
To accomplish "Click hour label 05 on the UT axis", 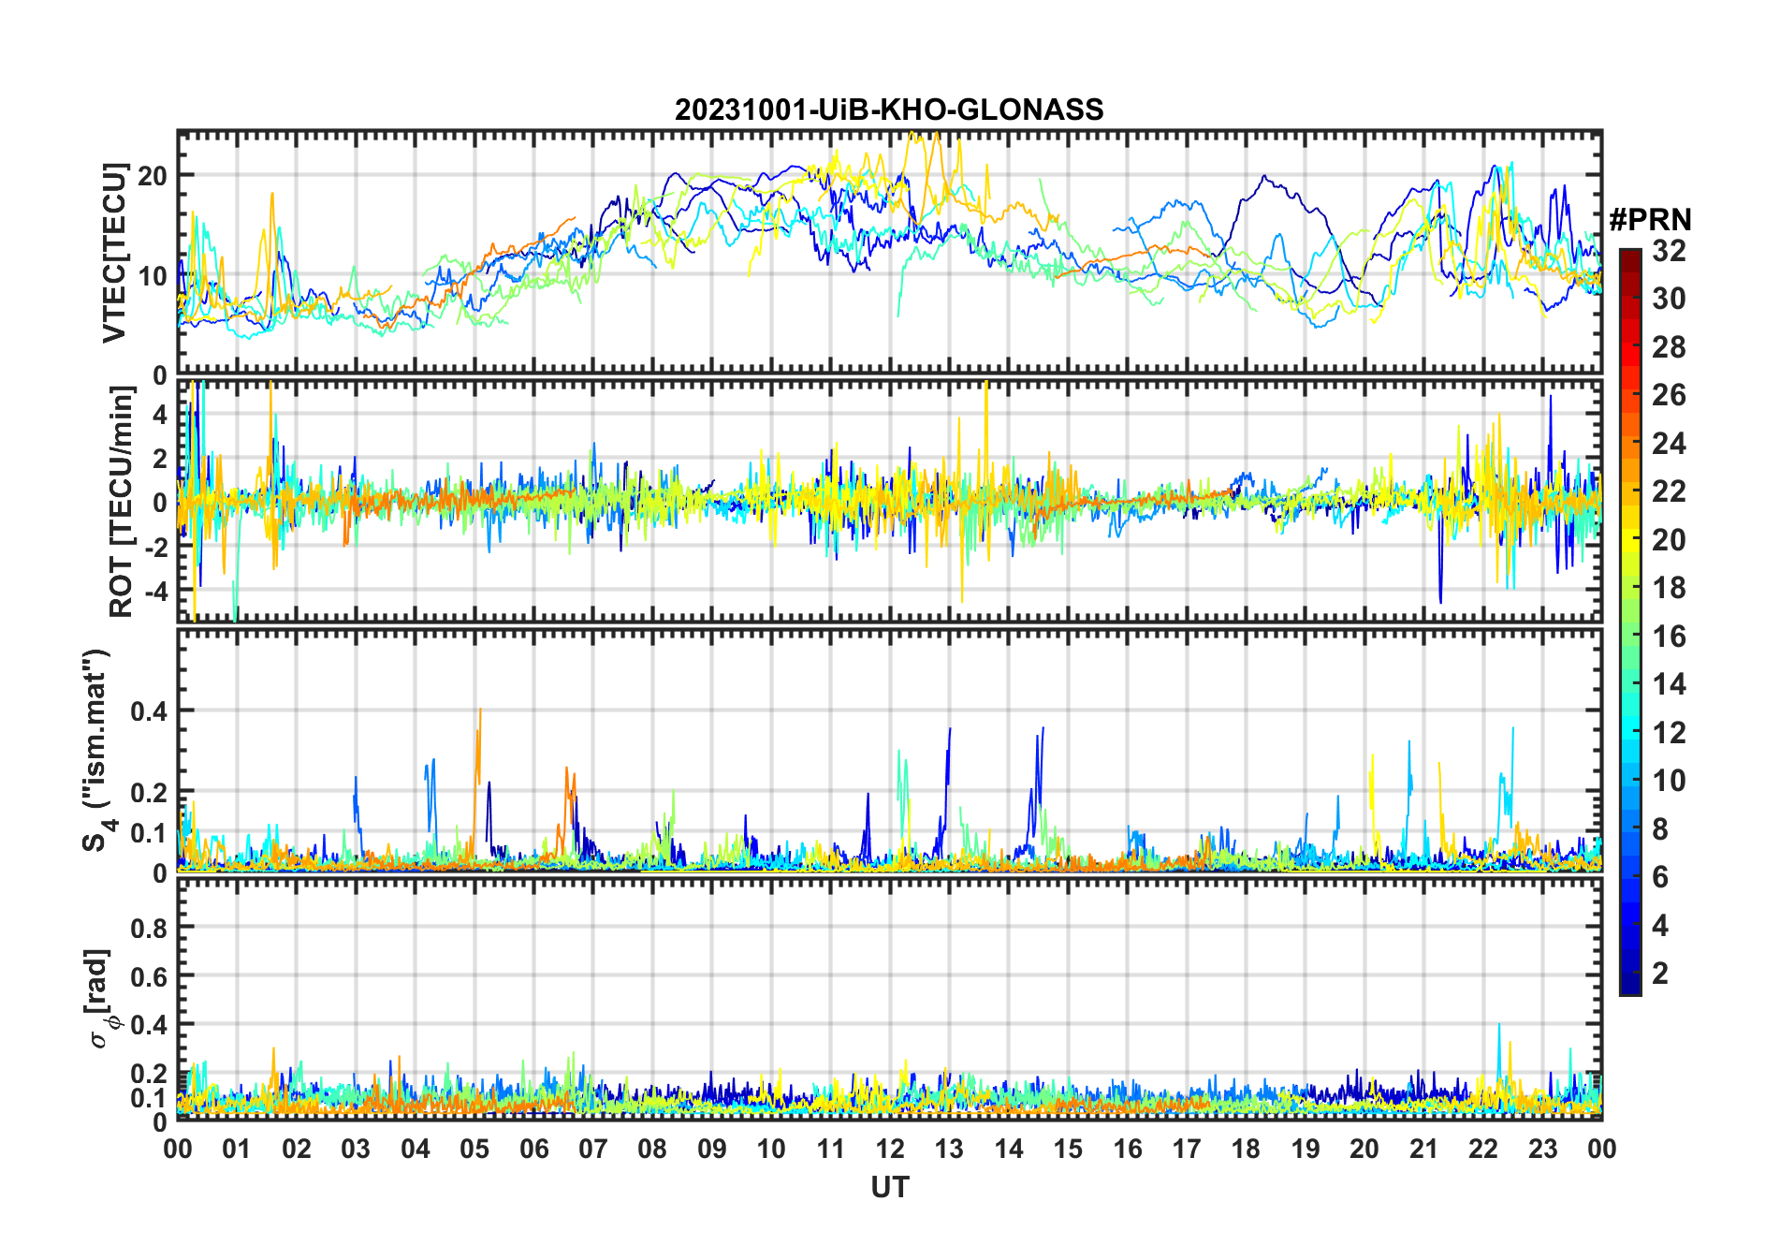I will point(474,1150).
